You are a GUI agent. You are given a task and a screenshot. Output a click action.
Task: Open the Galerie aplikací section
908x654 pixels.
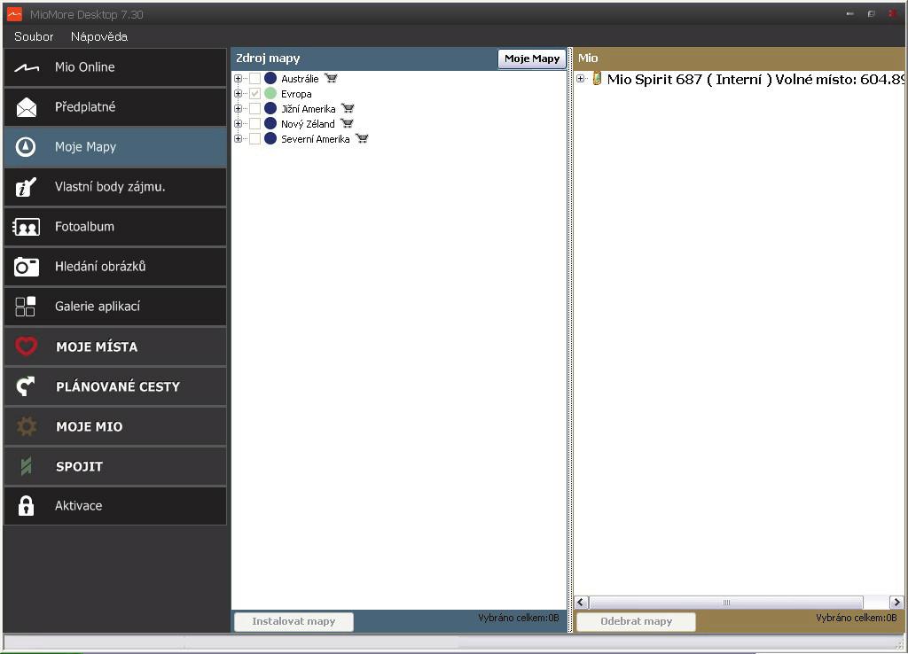tap(115, 307)
